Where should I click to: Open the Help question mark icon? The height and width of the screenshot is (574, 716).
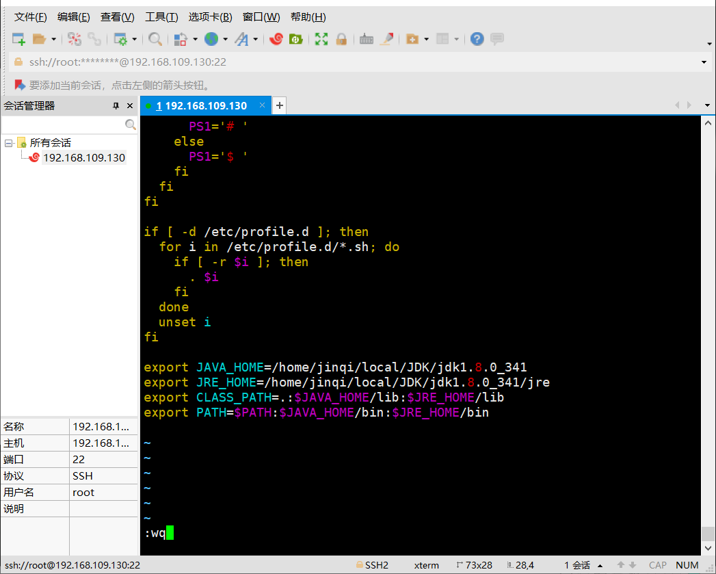477,39
